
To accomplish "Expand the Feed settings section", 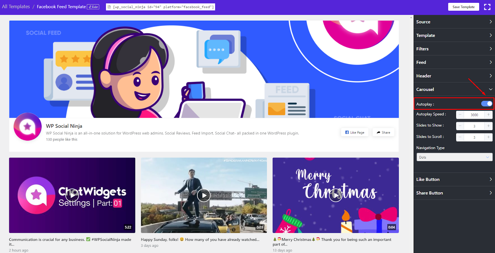I will [x=454, y=62].
